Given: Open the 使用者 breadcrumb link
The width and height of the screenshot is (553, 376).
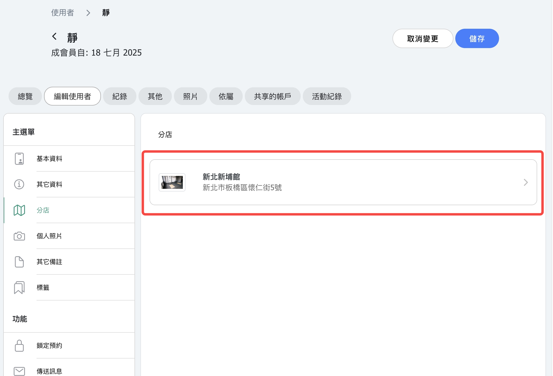Looking at the screenshot, I should click(x=63, y=13).
